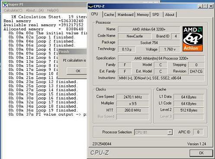Click the processor Name field value
This screenshot has height=159, width=215.
pyautogui.click(x=149, y=29)
